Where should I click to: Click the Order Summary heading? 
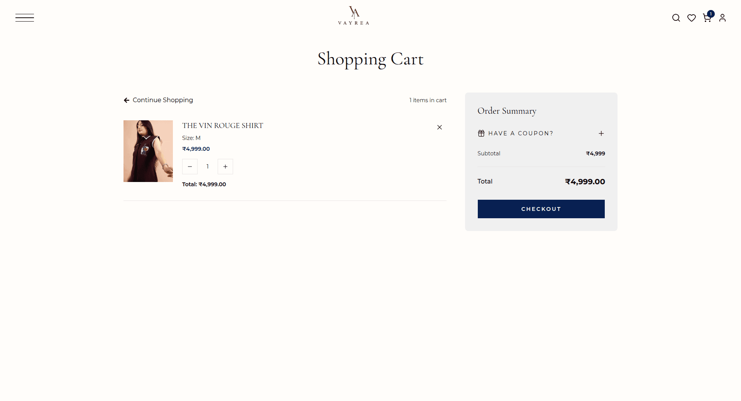[x=507, y=111]
